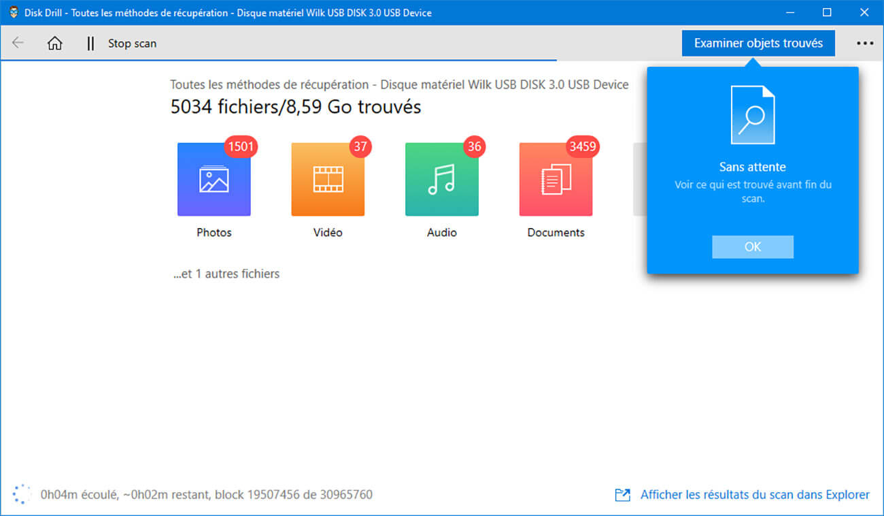Click the spinning scan progress indicator
The width and height of the screenshot is (884, 516).
[x=22, y=494]
